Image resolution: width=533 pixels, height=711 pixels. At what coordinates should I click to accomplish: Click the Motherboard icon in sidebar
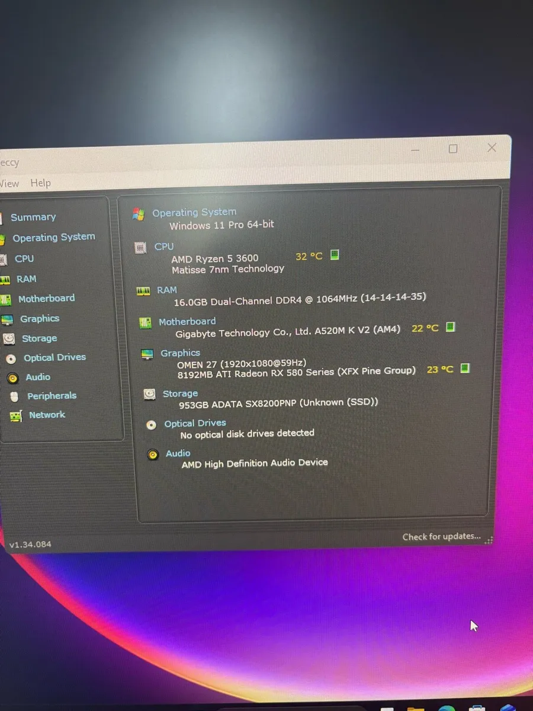[x=6, y=300]
